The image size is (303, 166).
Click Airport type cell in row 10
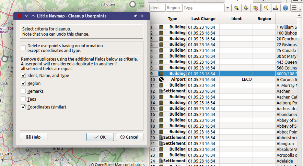[172, 79]
